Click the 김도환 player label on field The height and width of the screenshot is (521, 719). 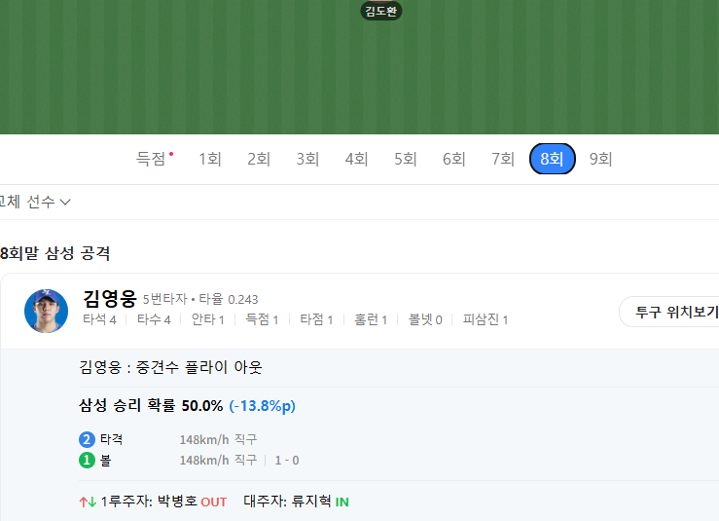[381, 11]
